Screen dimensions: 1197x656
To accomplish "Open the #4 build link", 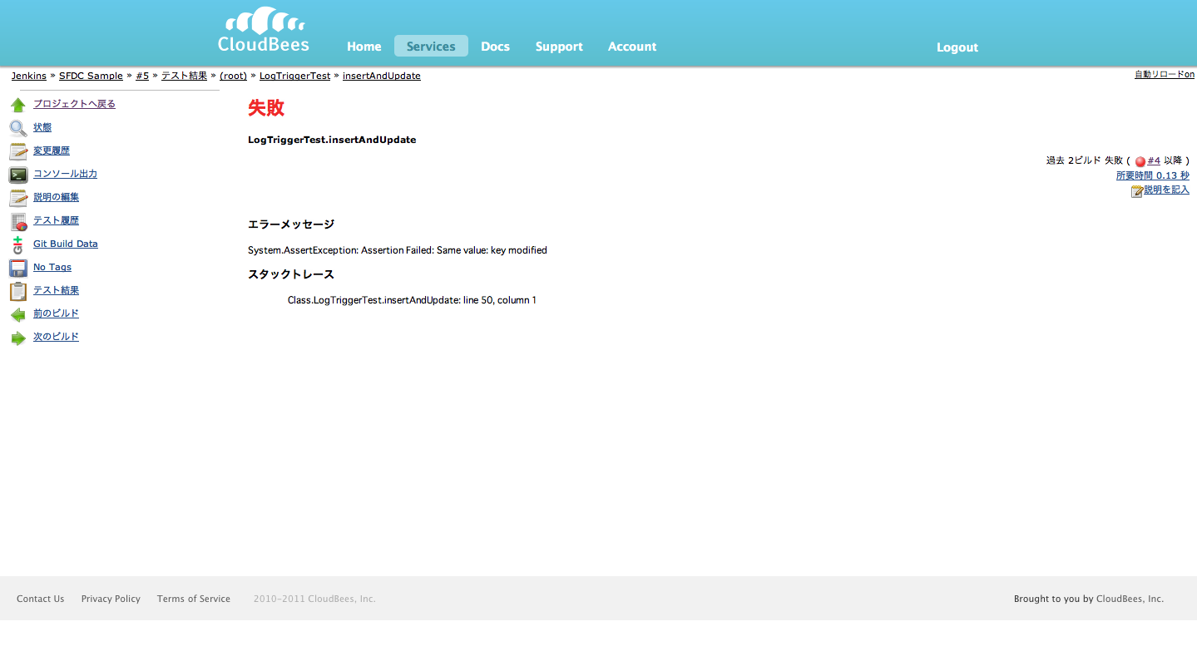I will click(x=1154, y=160).
